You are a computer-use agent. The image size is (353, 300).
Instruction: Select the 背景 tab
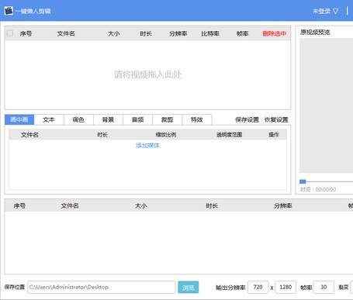point(108,119)
